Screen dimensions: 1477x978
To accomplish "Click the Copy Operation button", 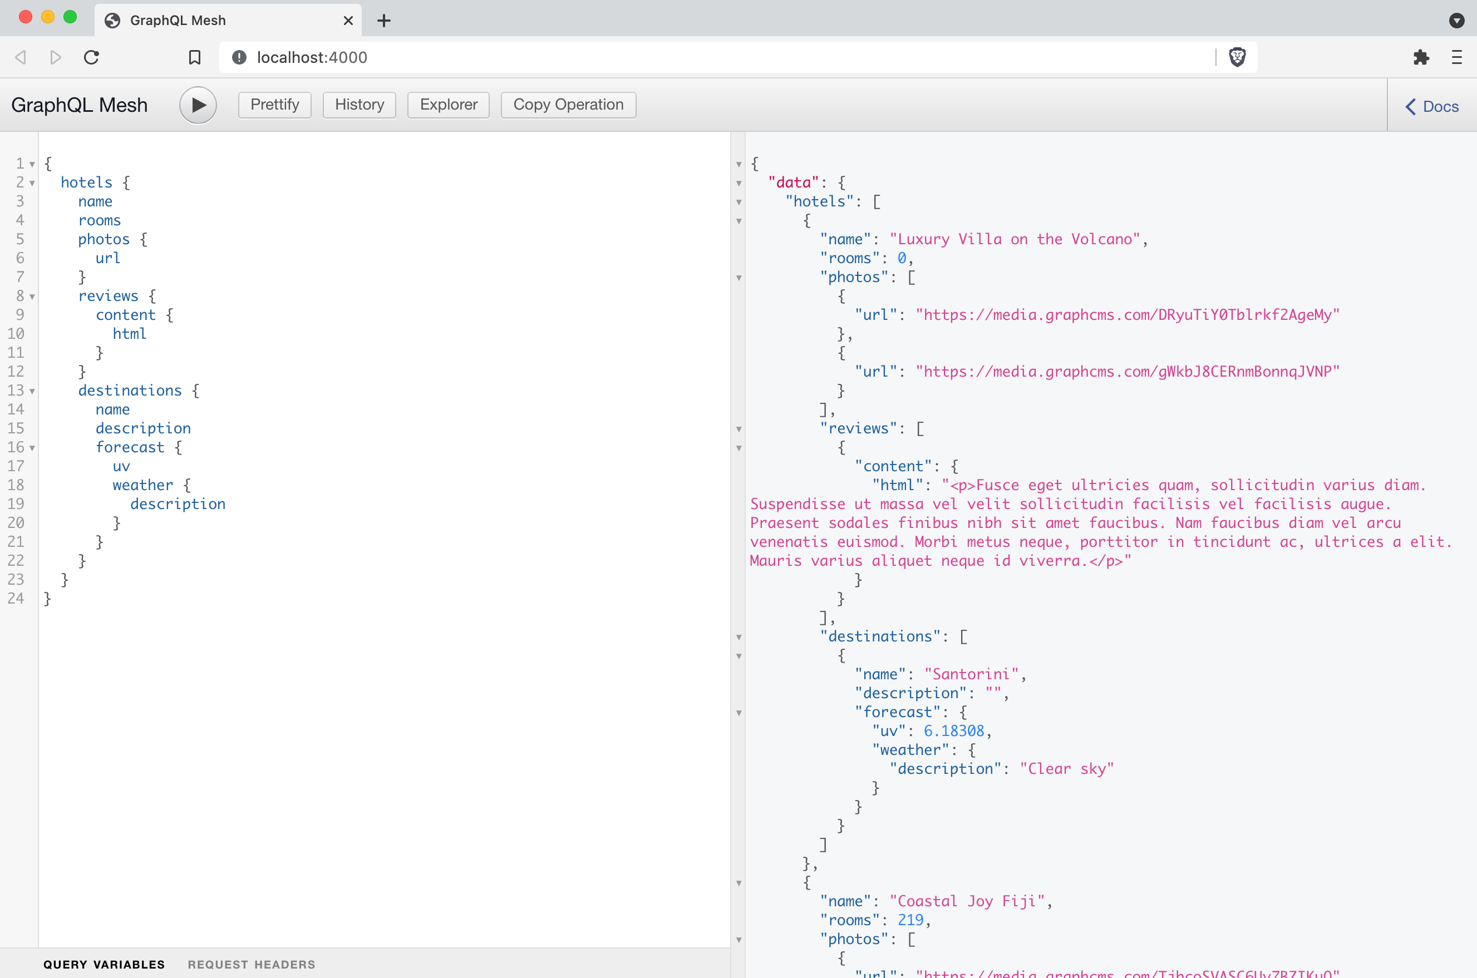I will click(567, 105).
